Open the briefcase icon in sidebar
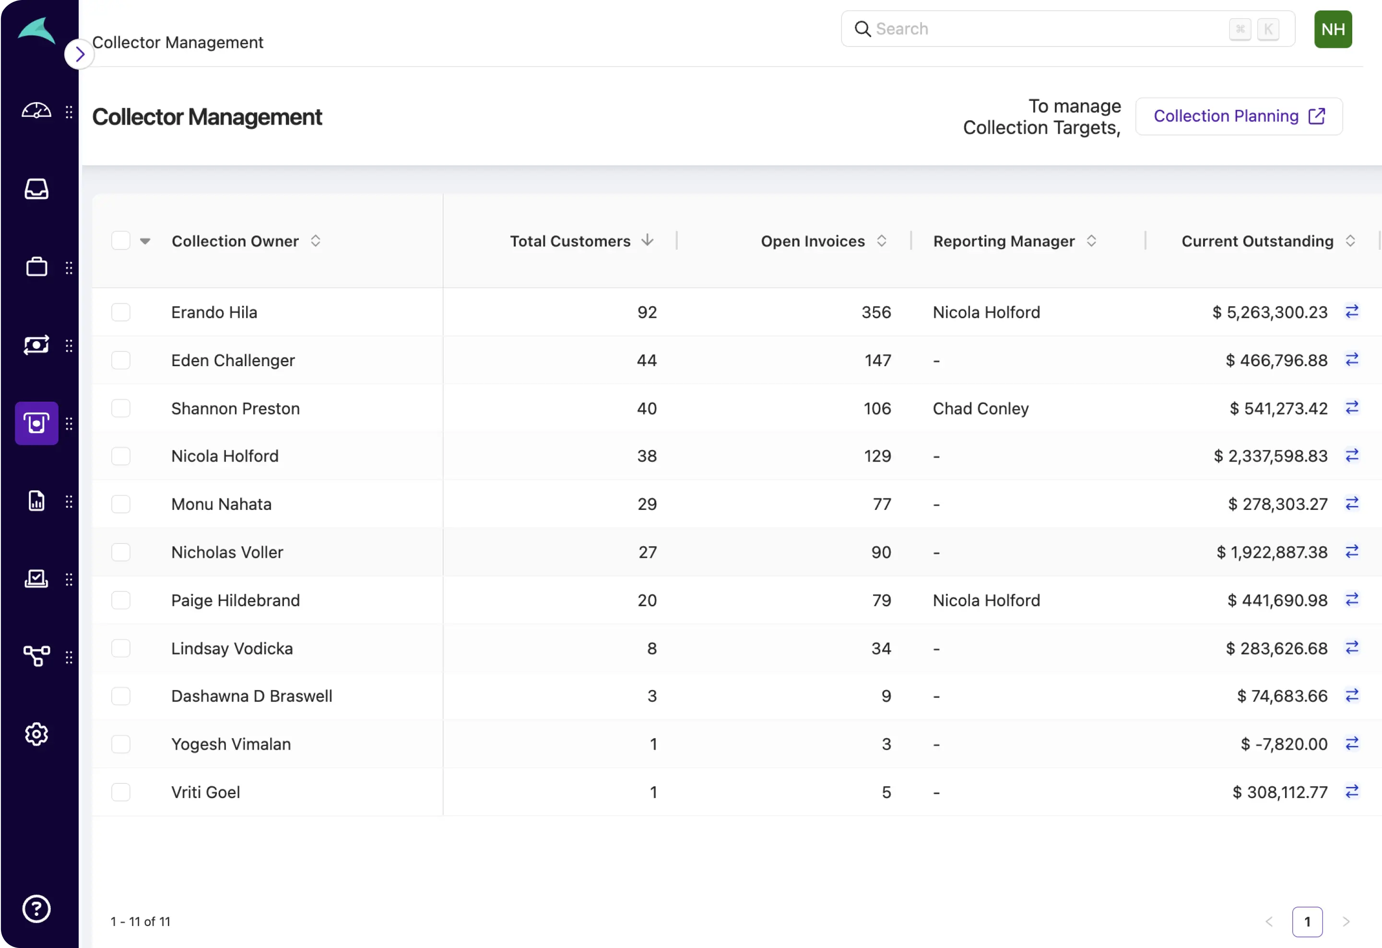1382x948 pixels. (x=36, y=266)
